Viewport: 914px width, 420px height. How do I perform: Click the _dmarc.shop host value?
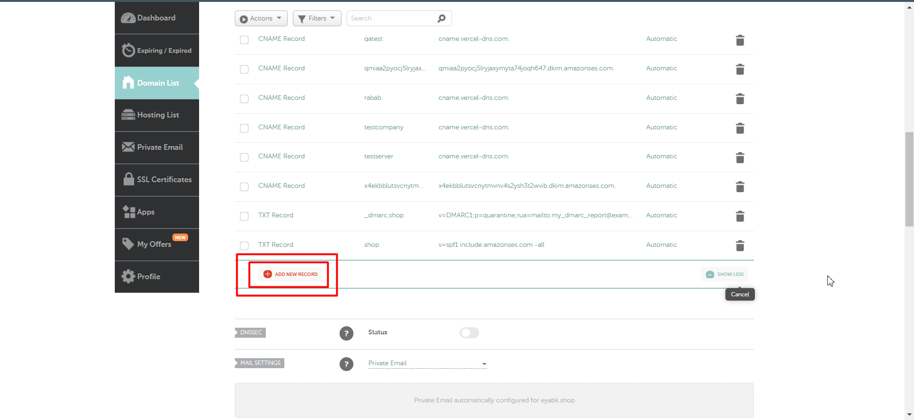tap(384, 215)
